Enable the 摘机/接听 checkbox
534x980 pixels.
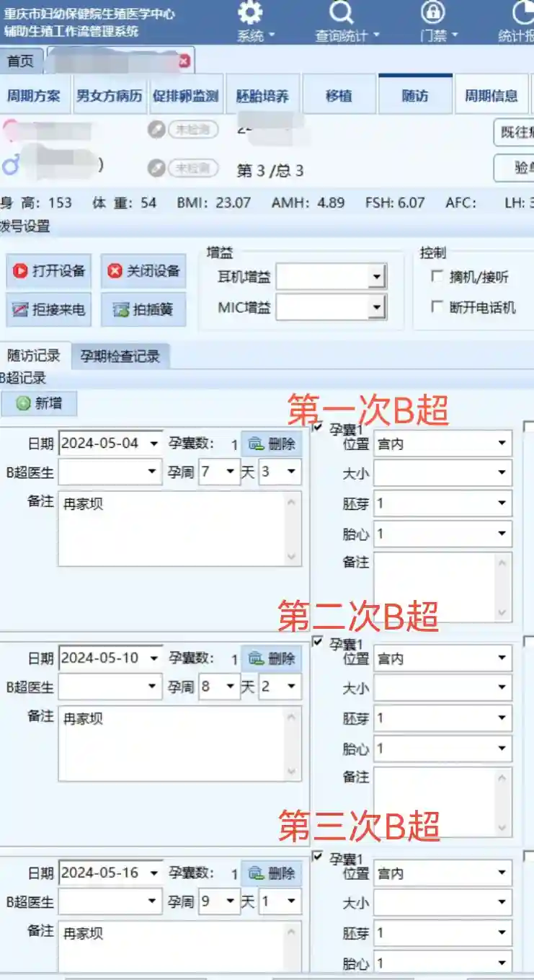437,277
